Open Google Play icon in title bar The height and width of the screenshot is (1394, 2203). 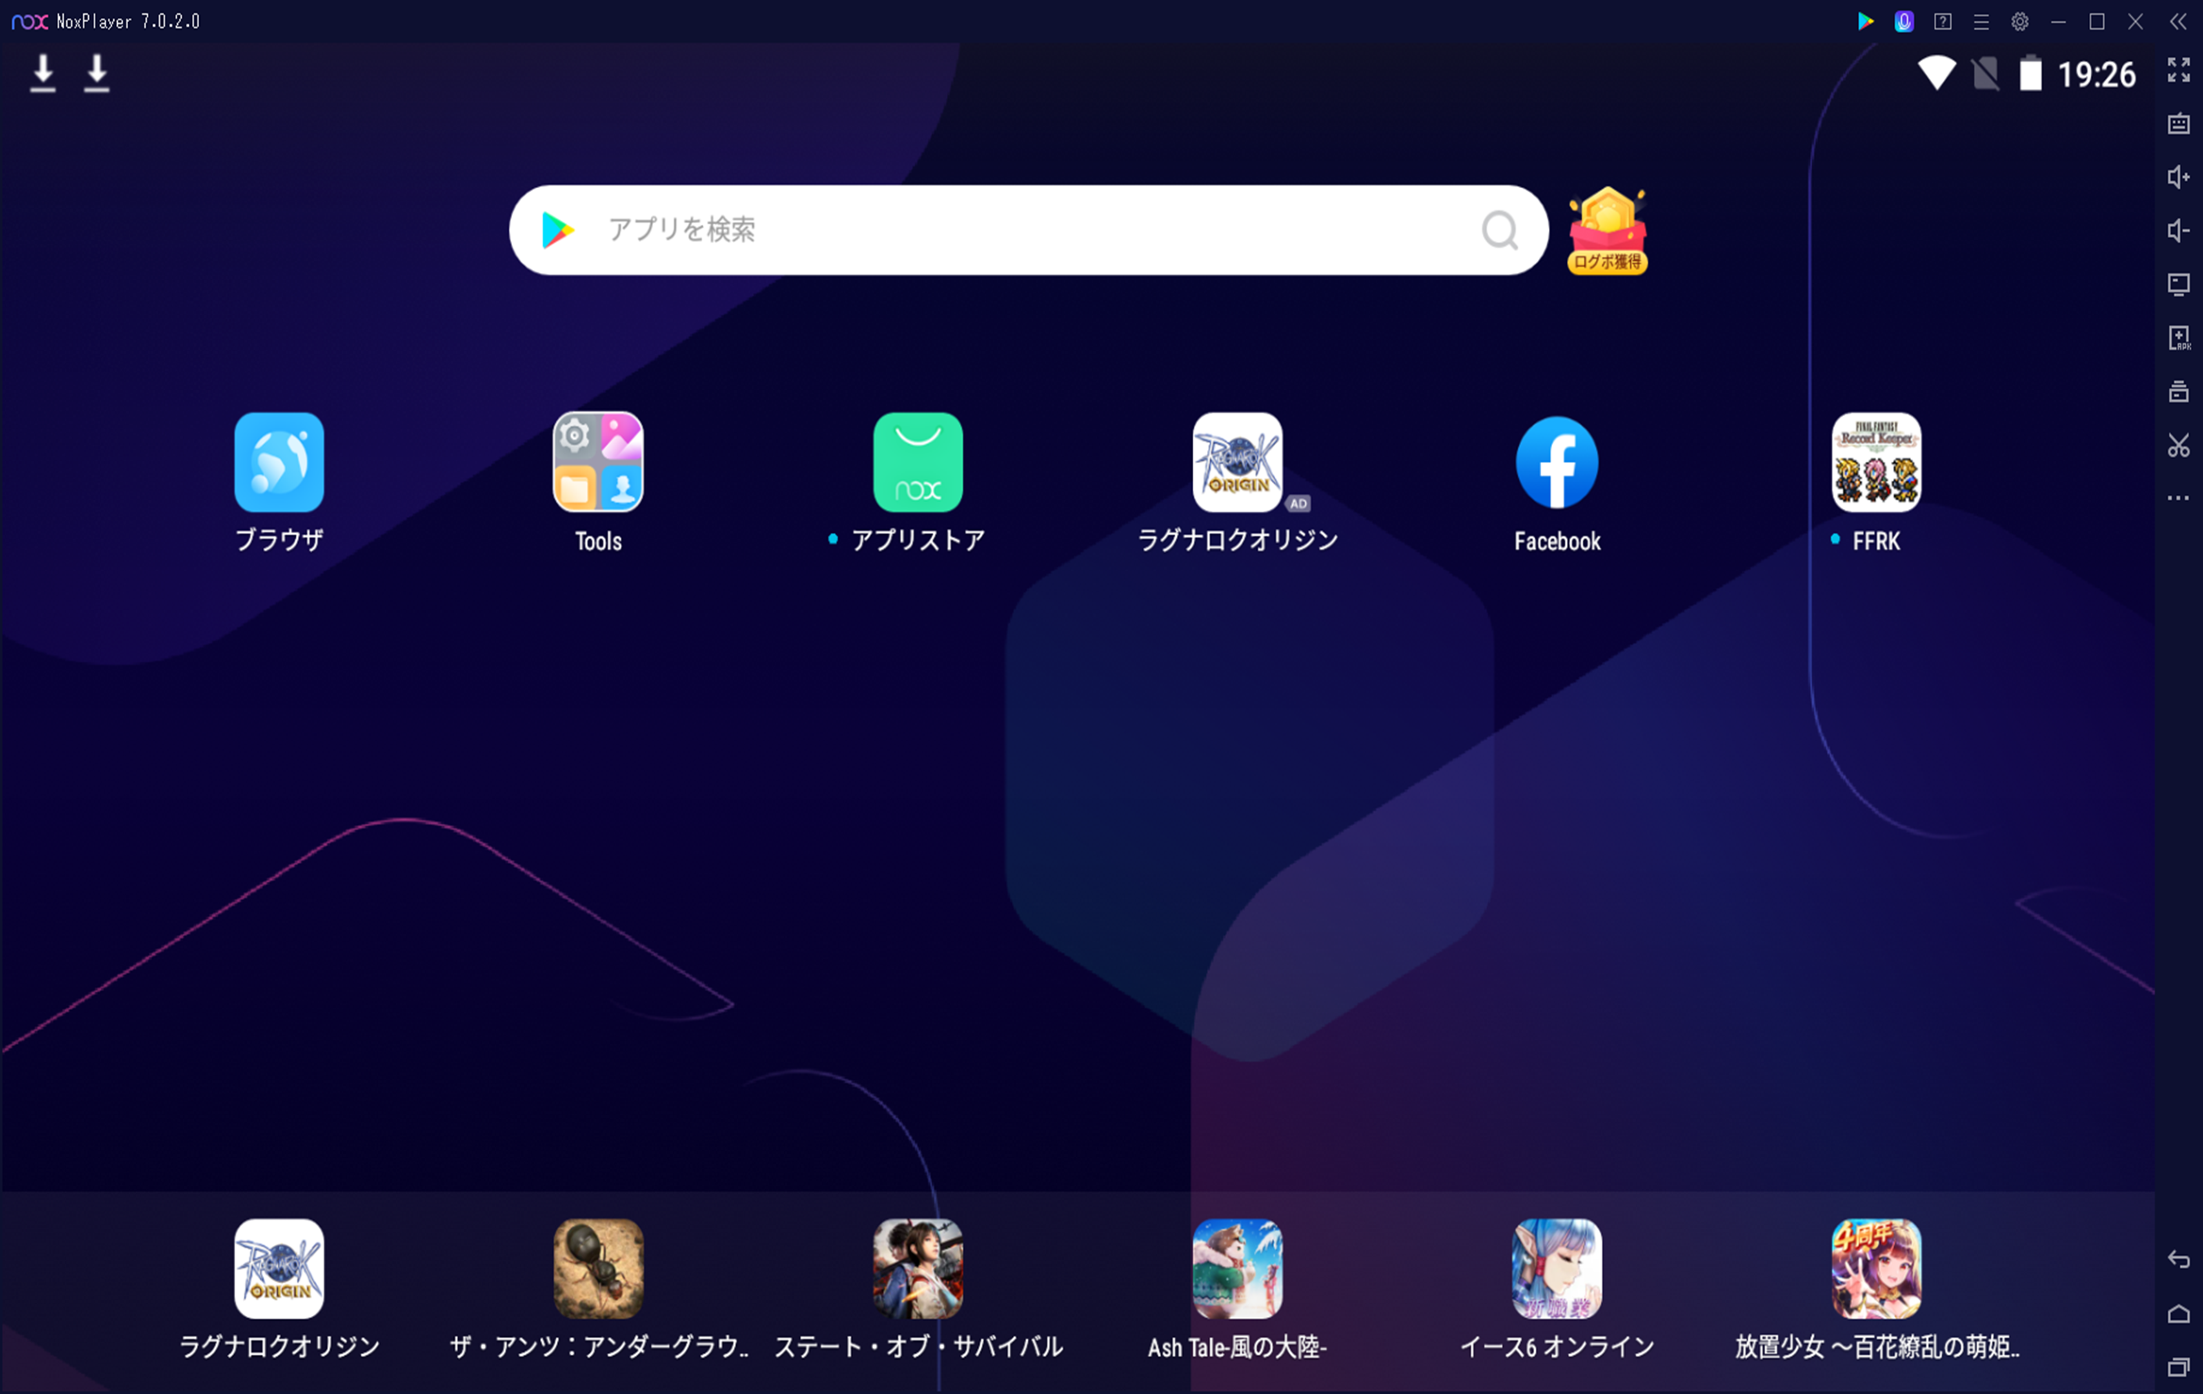1864,21
